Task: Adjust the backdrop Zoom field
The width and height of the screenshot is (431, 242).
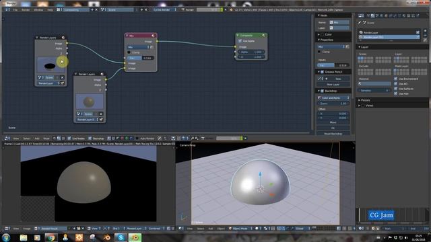Action: click(x=333, y=104)
